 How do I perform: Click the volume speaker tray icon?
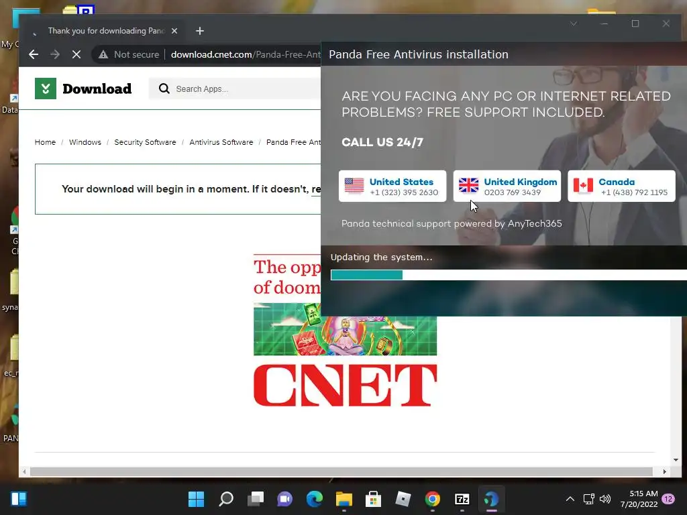[x=605, y=499]
